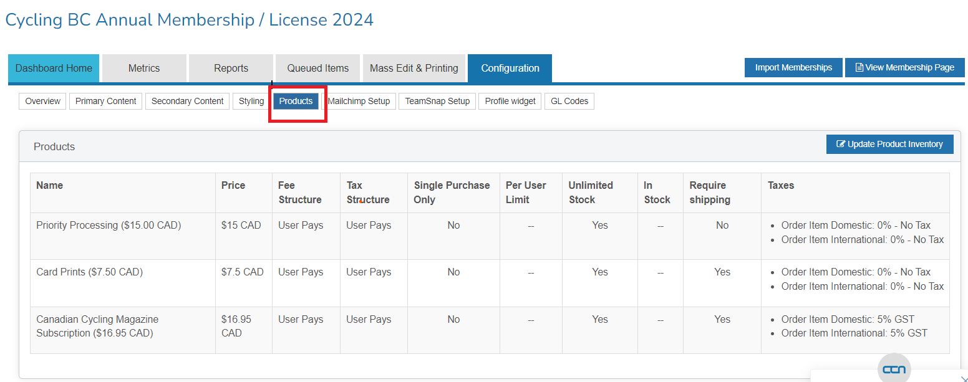Select the Products sub-tab
The height and width of the screenshot is (382, 968).
(x=296, y=101)
